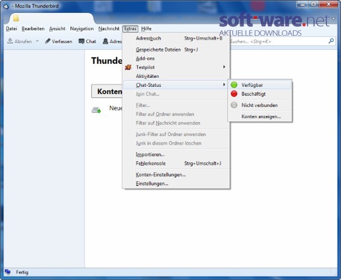Click the folder icon on the tab
Viewport: 341px width, 280px height.
pos(16,18)
